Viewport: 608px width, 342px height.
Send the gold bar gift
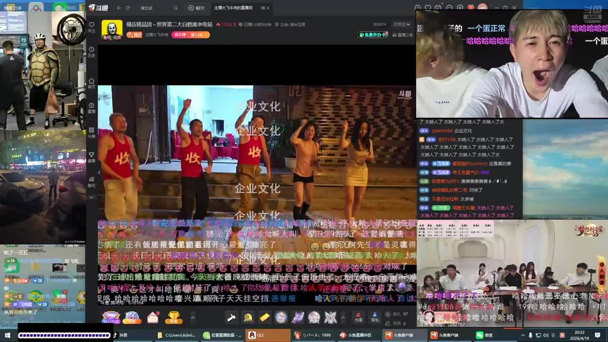pyautogui.click(x=265, y=317)
